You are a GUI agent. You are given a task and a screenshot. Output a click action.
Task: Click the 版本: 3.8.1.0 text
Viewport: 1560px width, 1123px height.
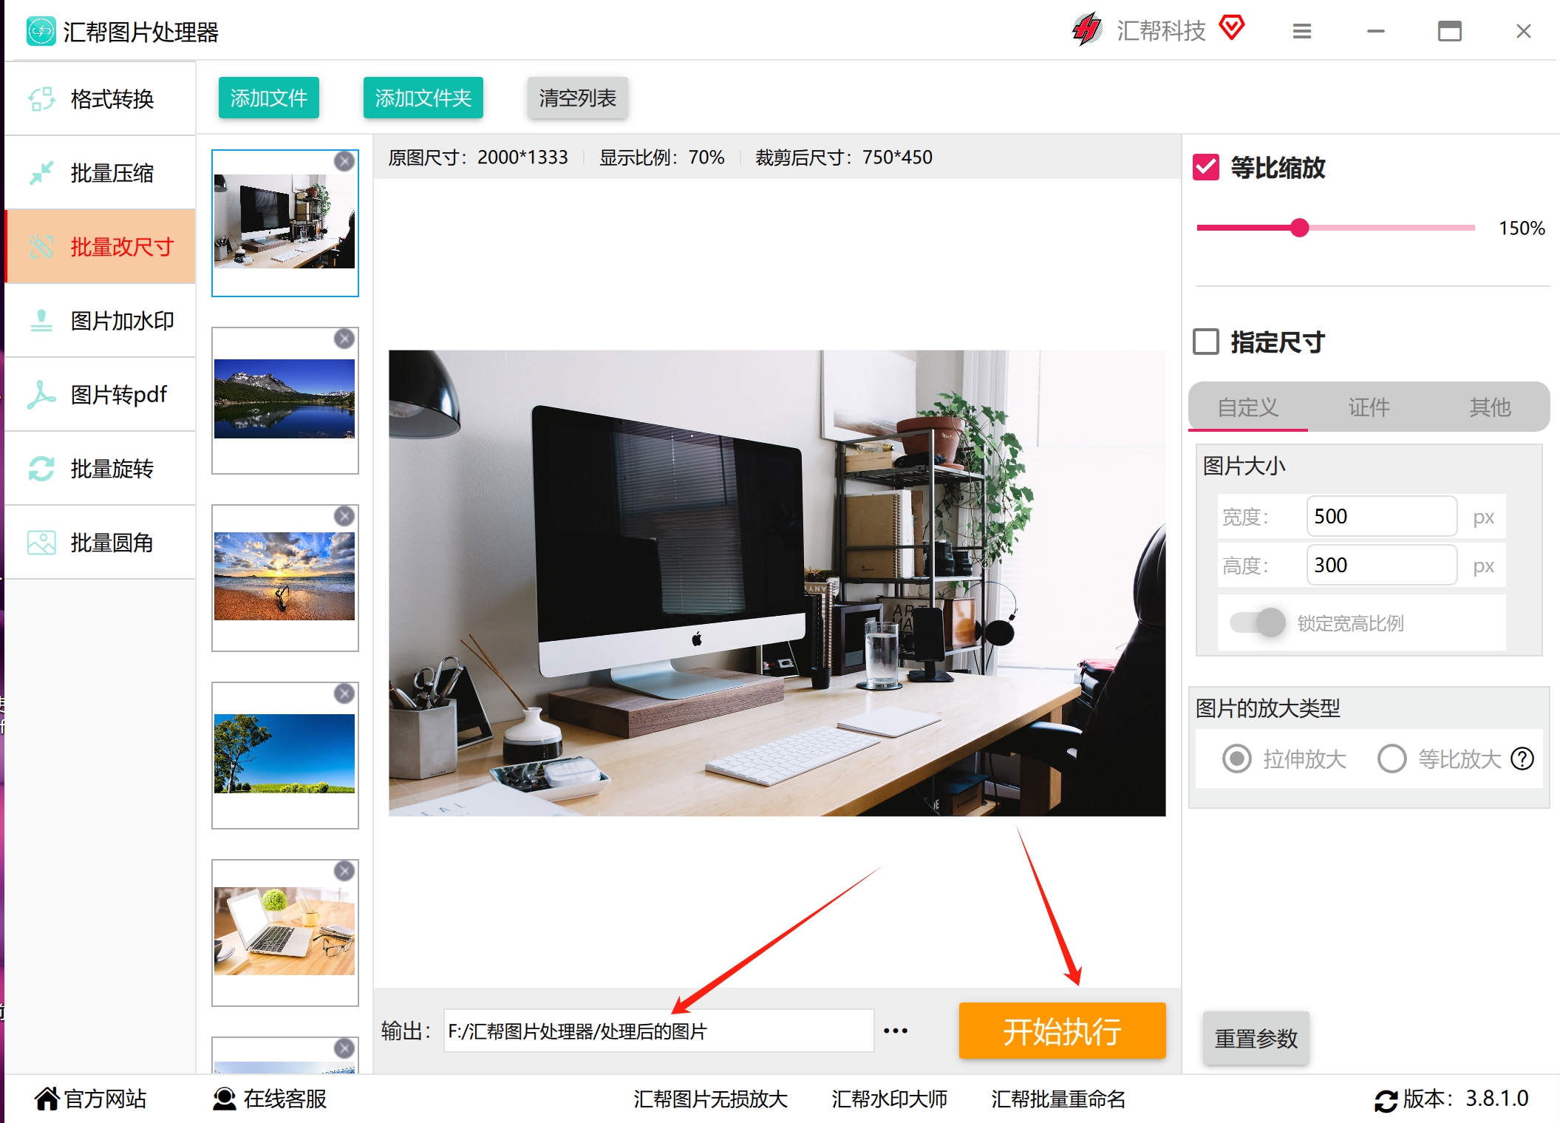(x=1465, y=1099)
